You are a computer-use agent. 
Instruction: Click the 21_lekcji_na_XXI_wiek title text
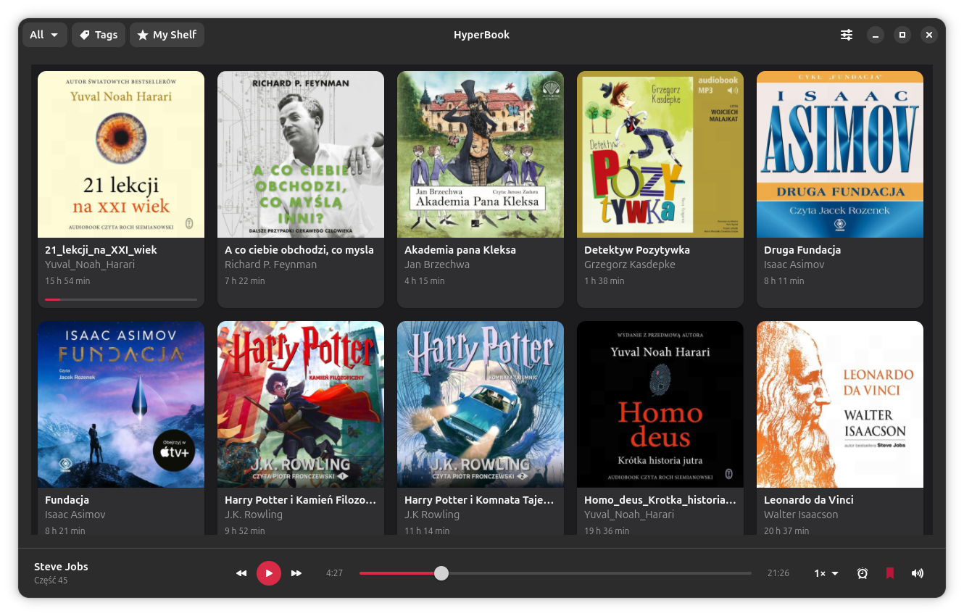click(x=101, y=250)
